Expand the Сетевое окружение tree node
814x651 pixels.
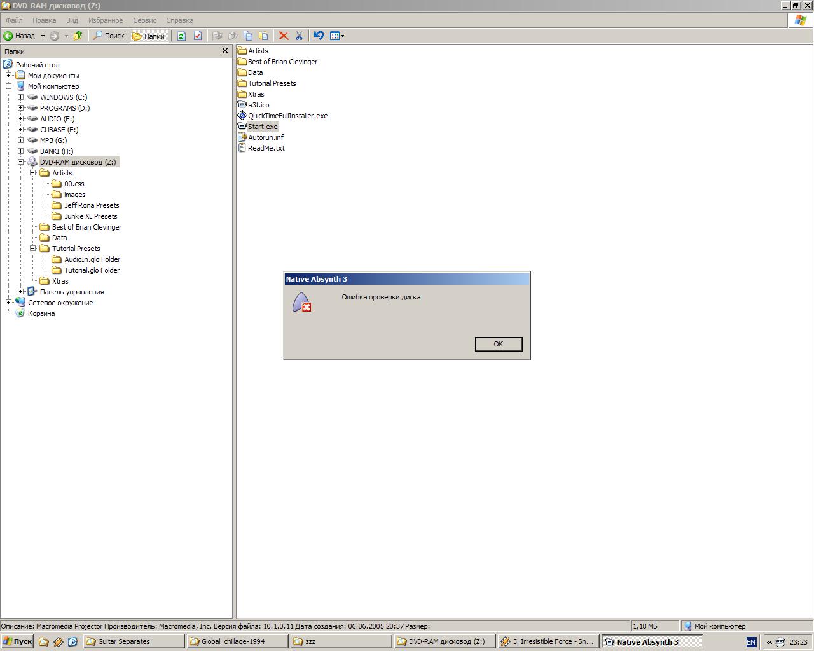click(9, 303)
